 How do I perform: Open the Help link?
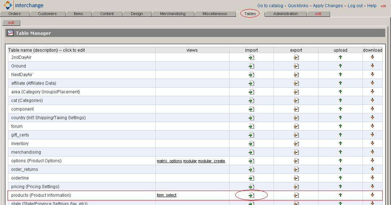(x=372, y=6)
